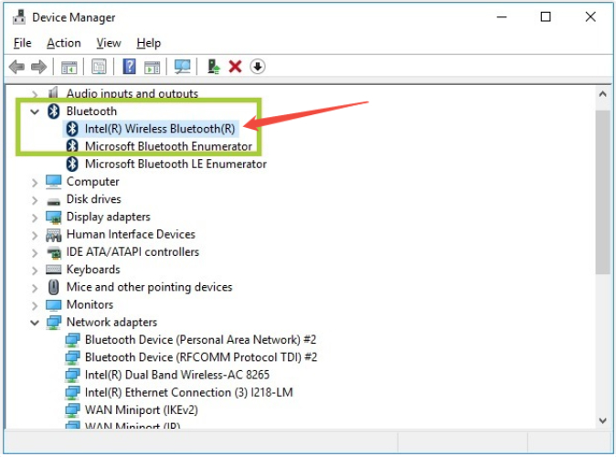This screenshot has width=616, height=457.
Task: Click icon beside Intel(R) Wireless Bluetooth(R)
Action: point(72,129)
